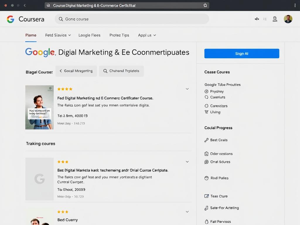Viewport: 300px width, 225px height.
Task: Click the Coursera wordmark
Action: 31,19
